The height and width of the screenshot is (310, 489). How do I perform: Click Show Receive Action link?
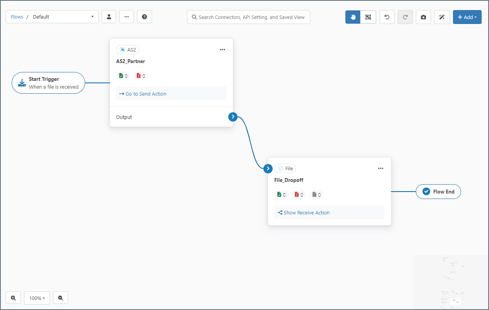pos(304,212)
